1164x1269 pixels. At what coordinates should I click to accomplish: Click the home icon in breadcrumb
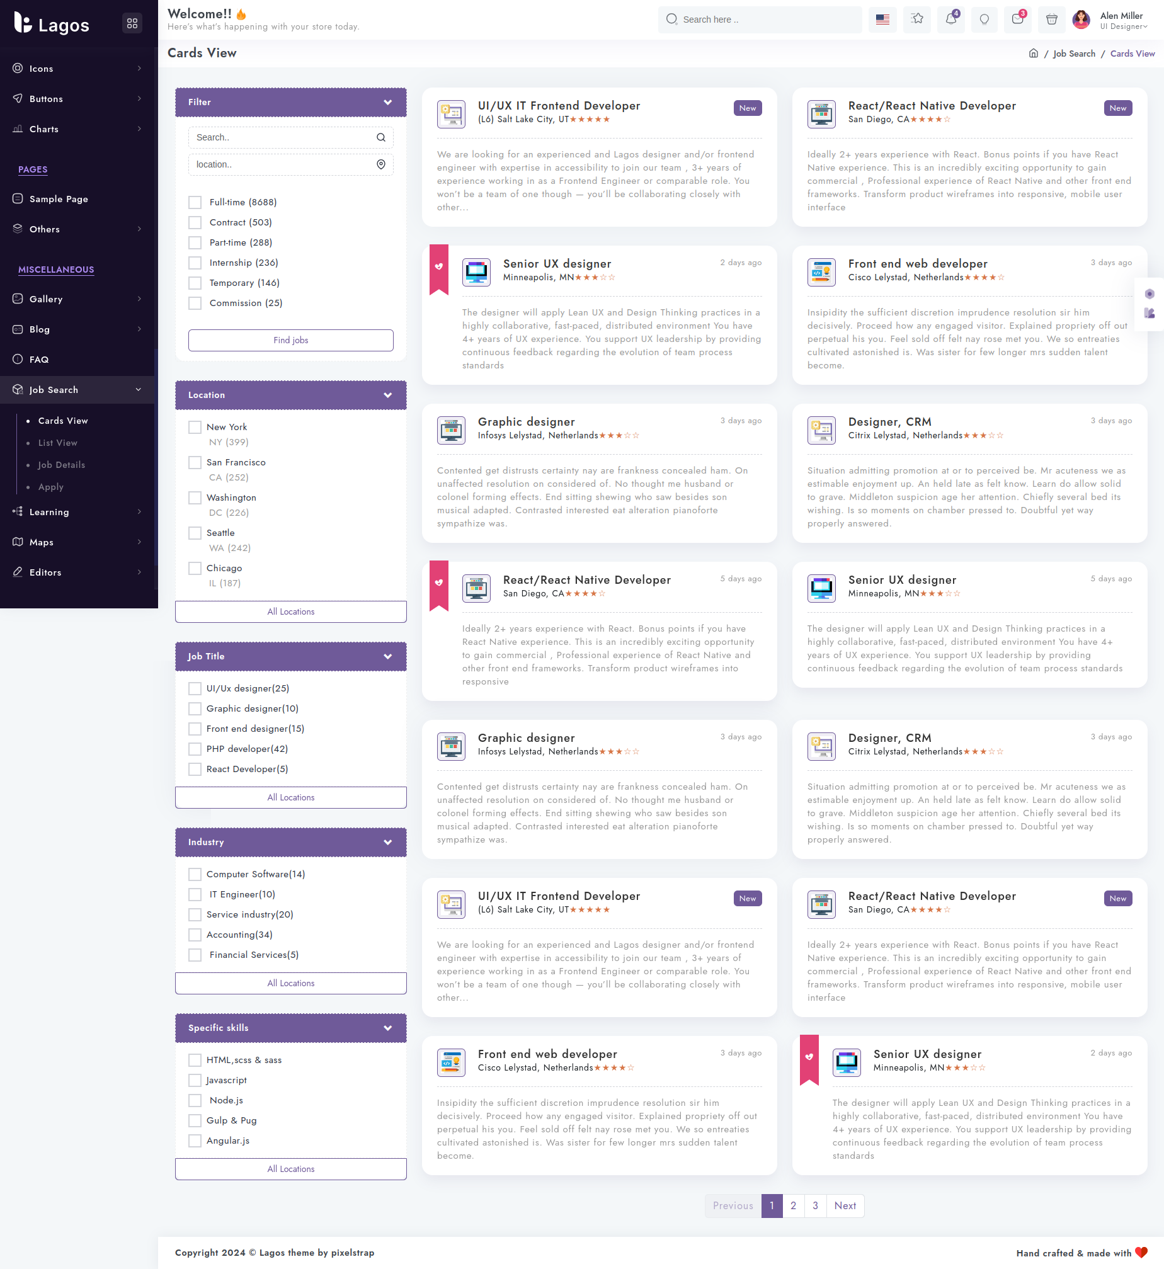[1033, 54]
